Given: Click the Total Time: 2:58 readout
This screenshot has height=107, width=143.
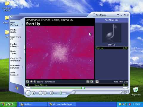Looking at the screenshot, I should [121, 82].
